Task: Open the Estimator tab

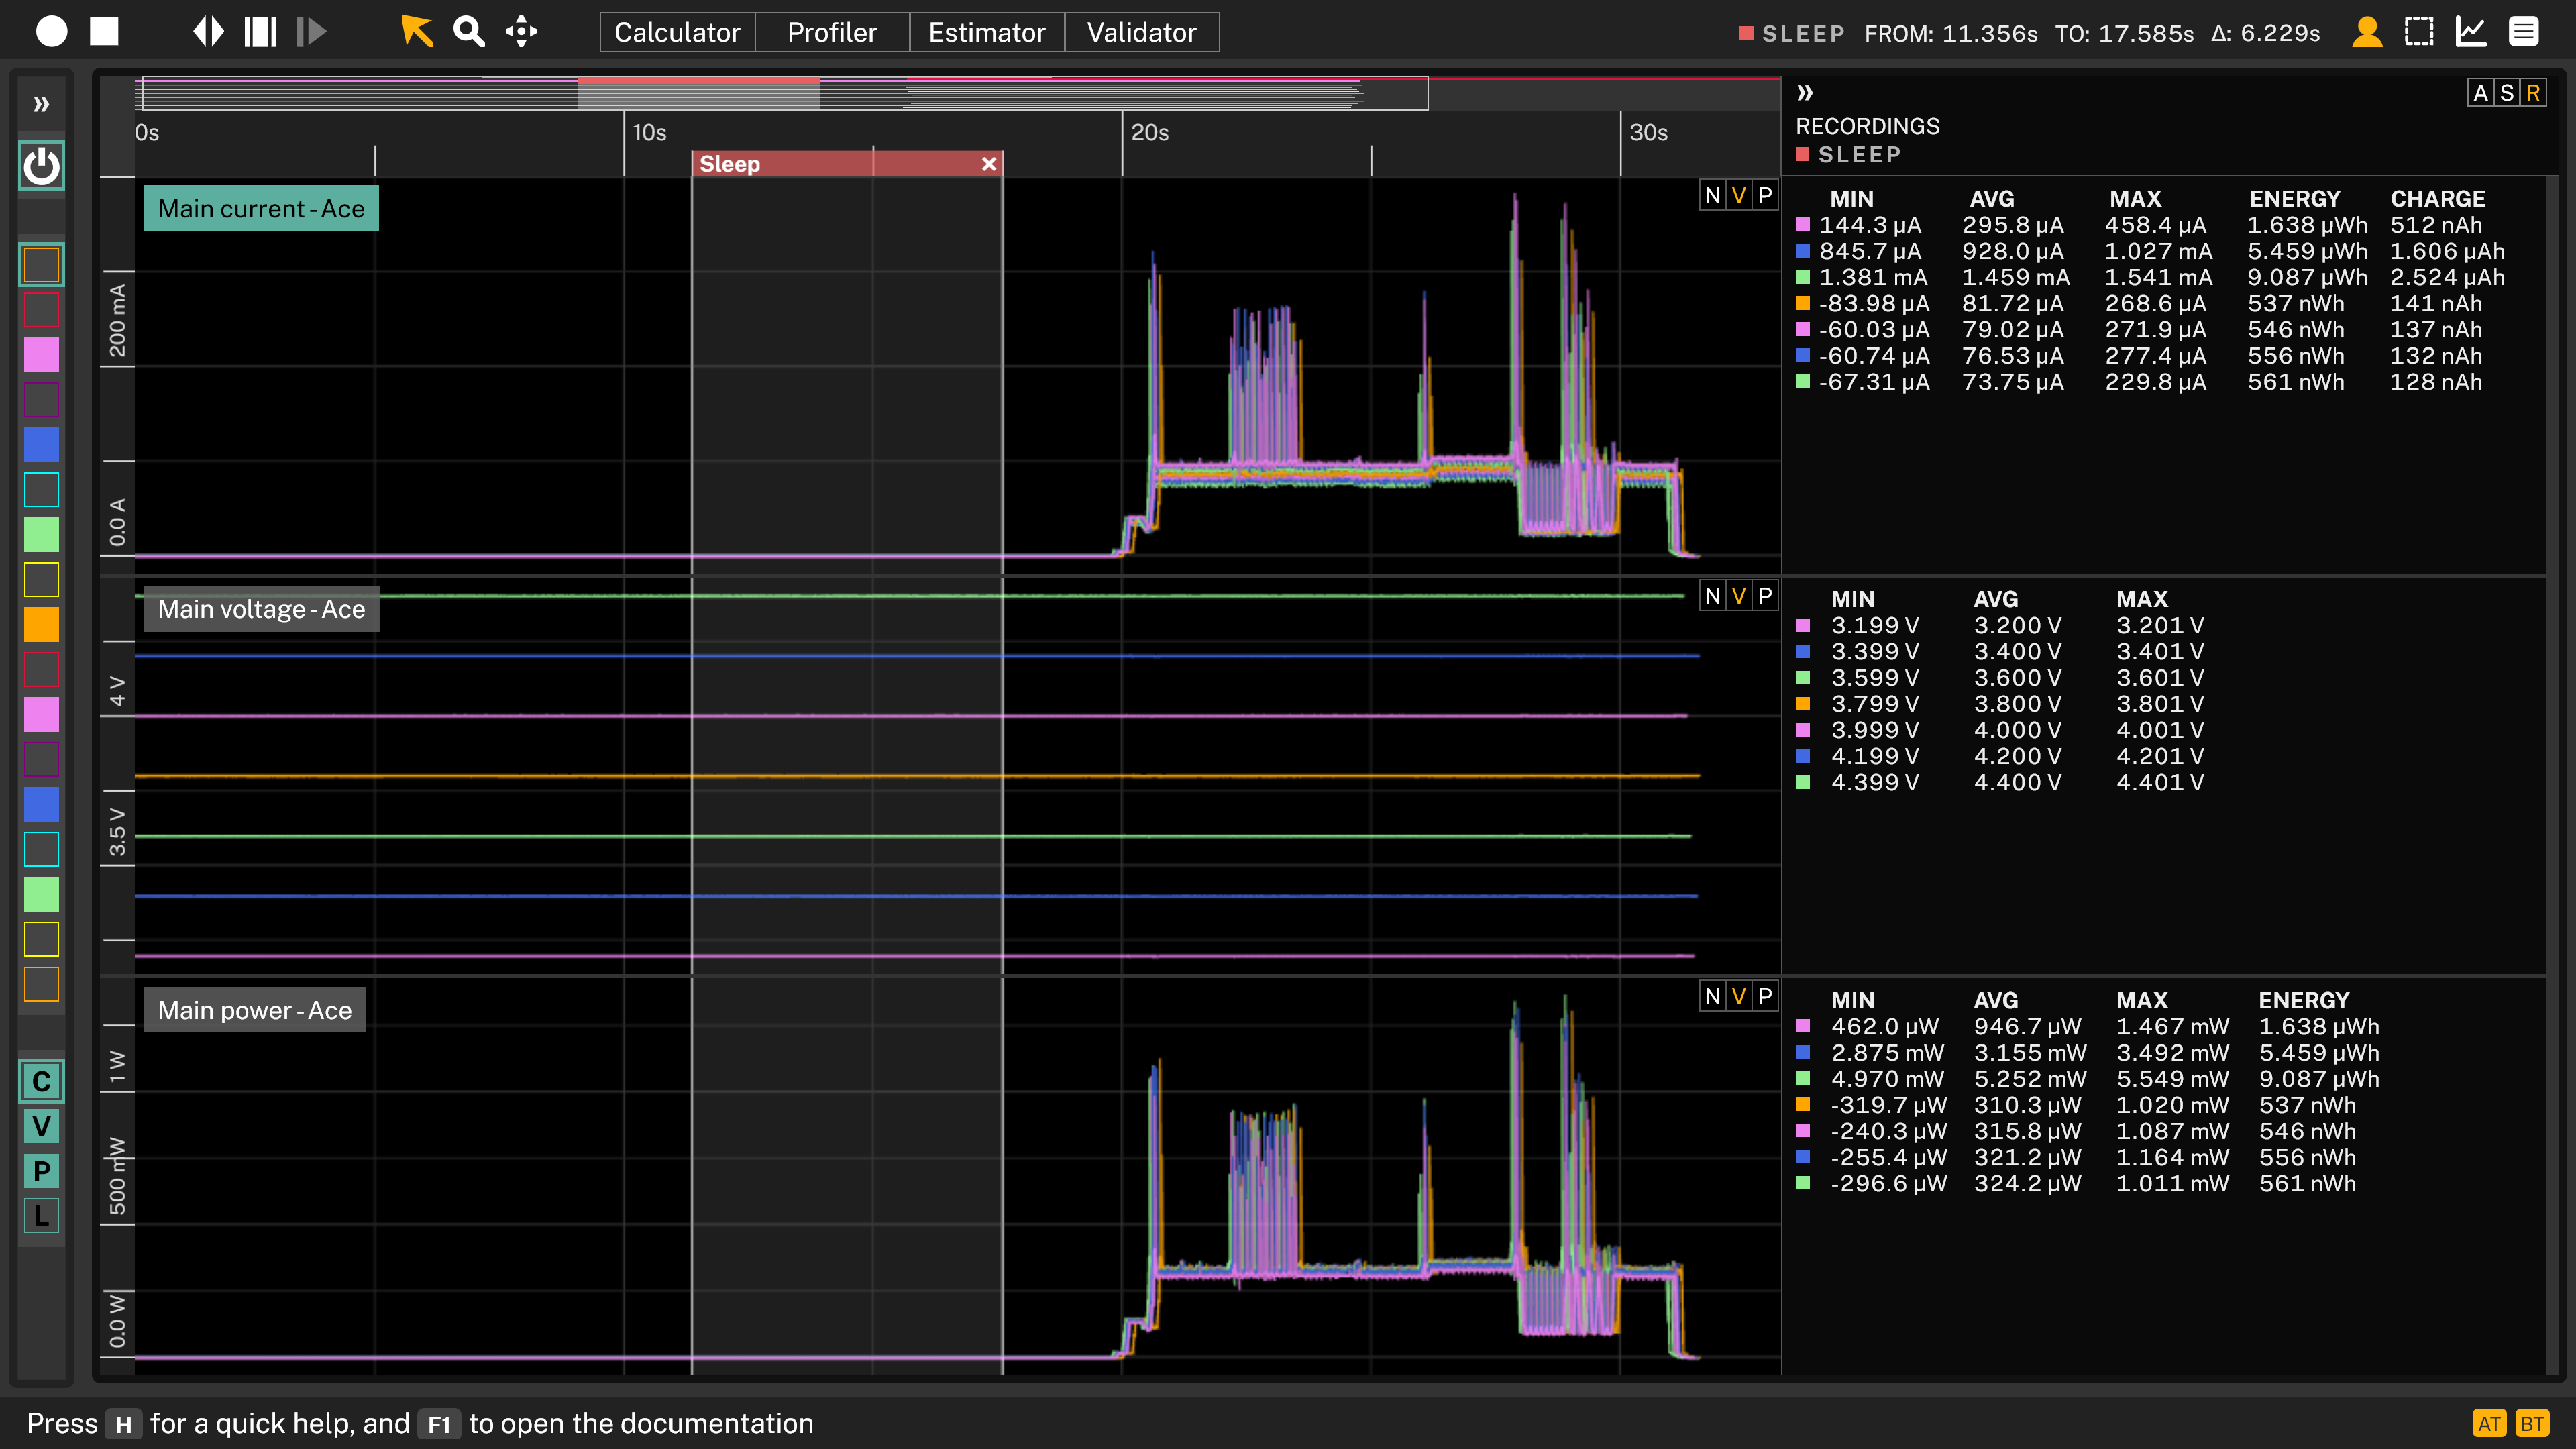Action: pos(987,32)
